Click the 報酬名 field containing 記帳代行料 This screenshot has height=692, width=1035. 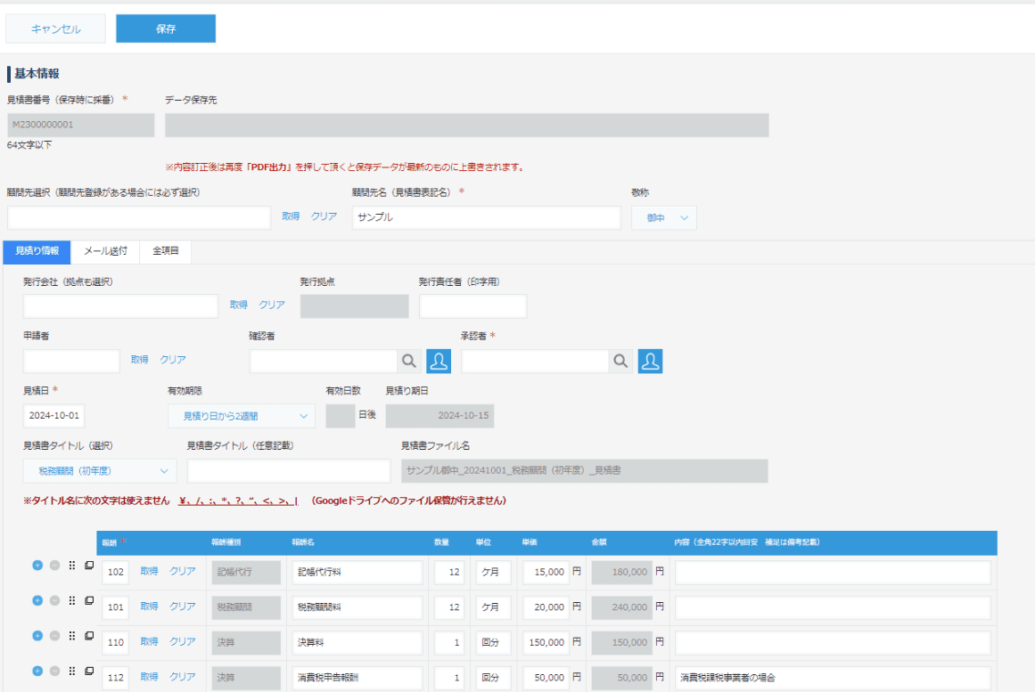(x=357, y=572)
